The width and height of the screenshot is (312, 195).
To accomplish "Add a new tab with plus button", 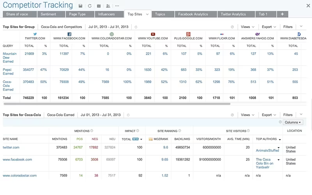I will (x=282, y=14).
